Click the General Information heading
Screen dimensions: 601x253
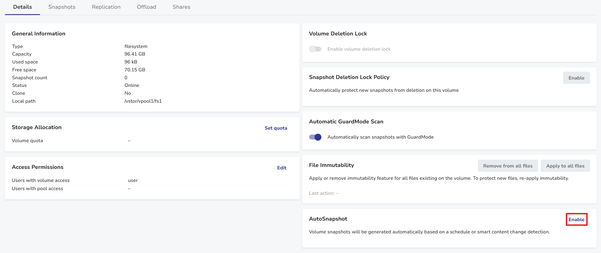pyautogui.click(x=38, y=33)
